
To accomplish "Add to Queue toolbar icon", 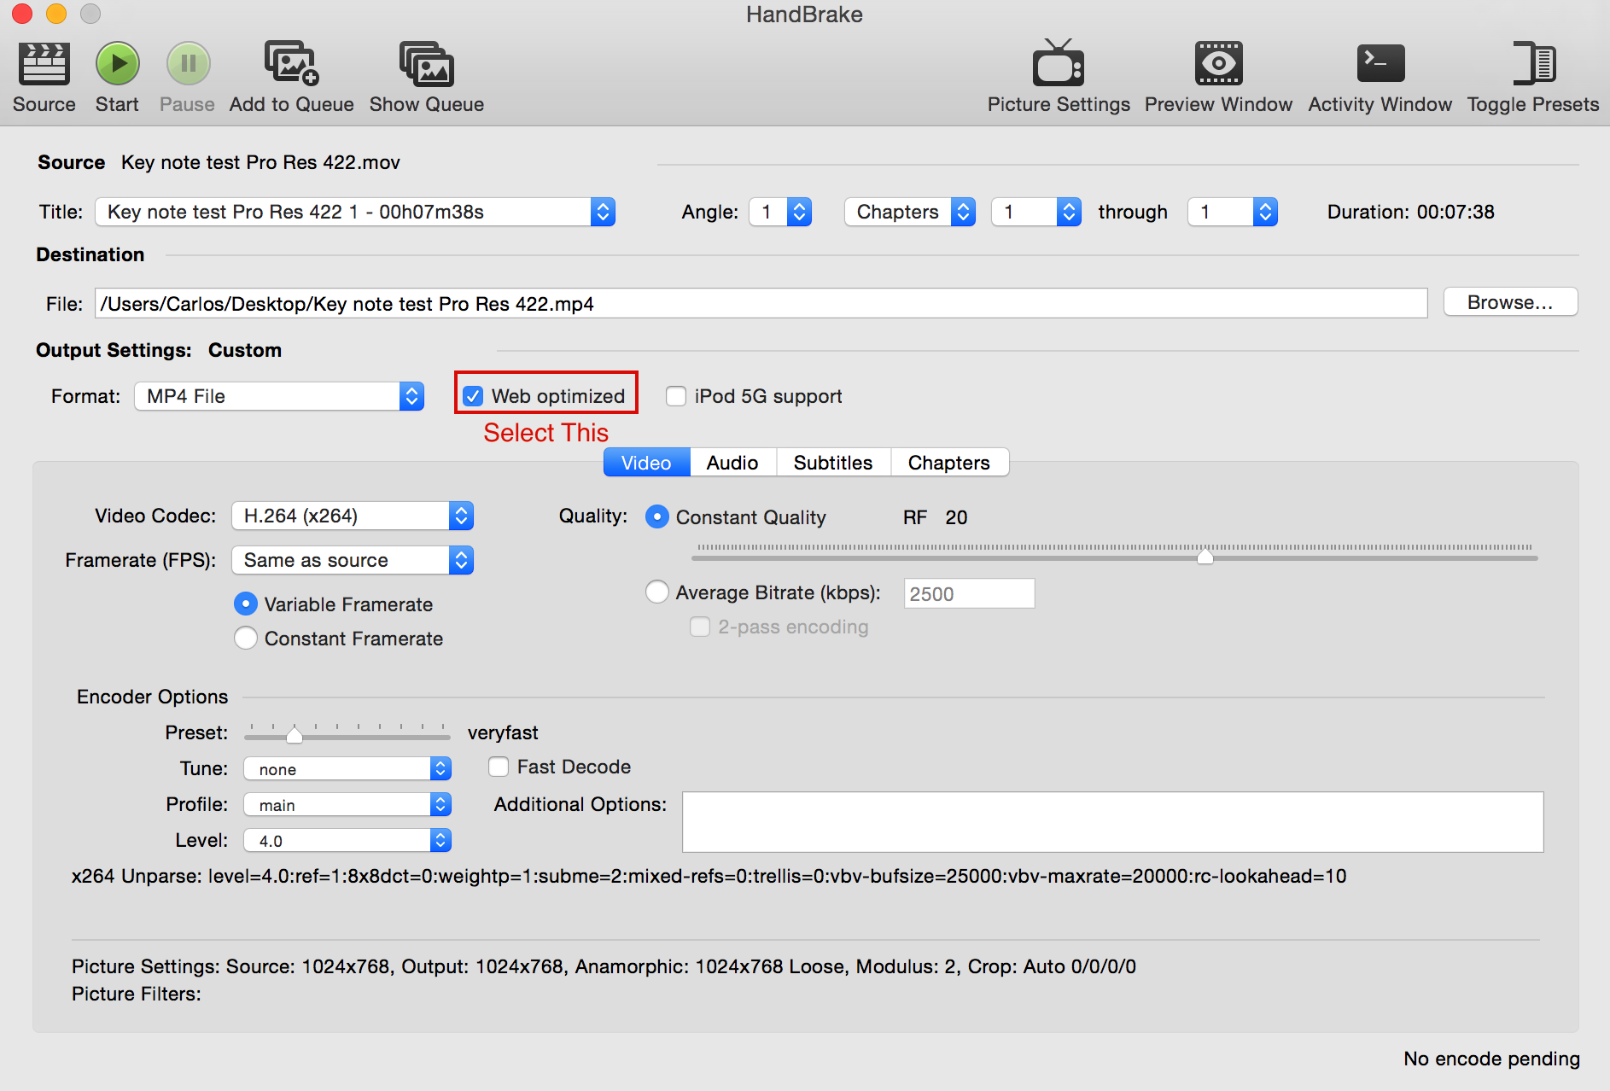I will (x=291, y=64).
